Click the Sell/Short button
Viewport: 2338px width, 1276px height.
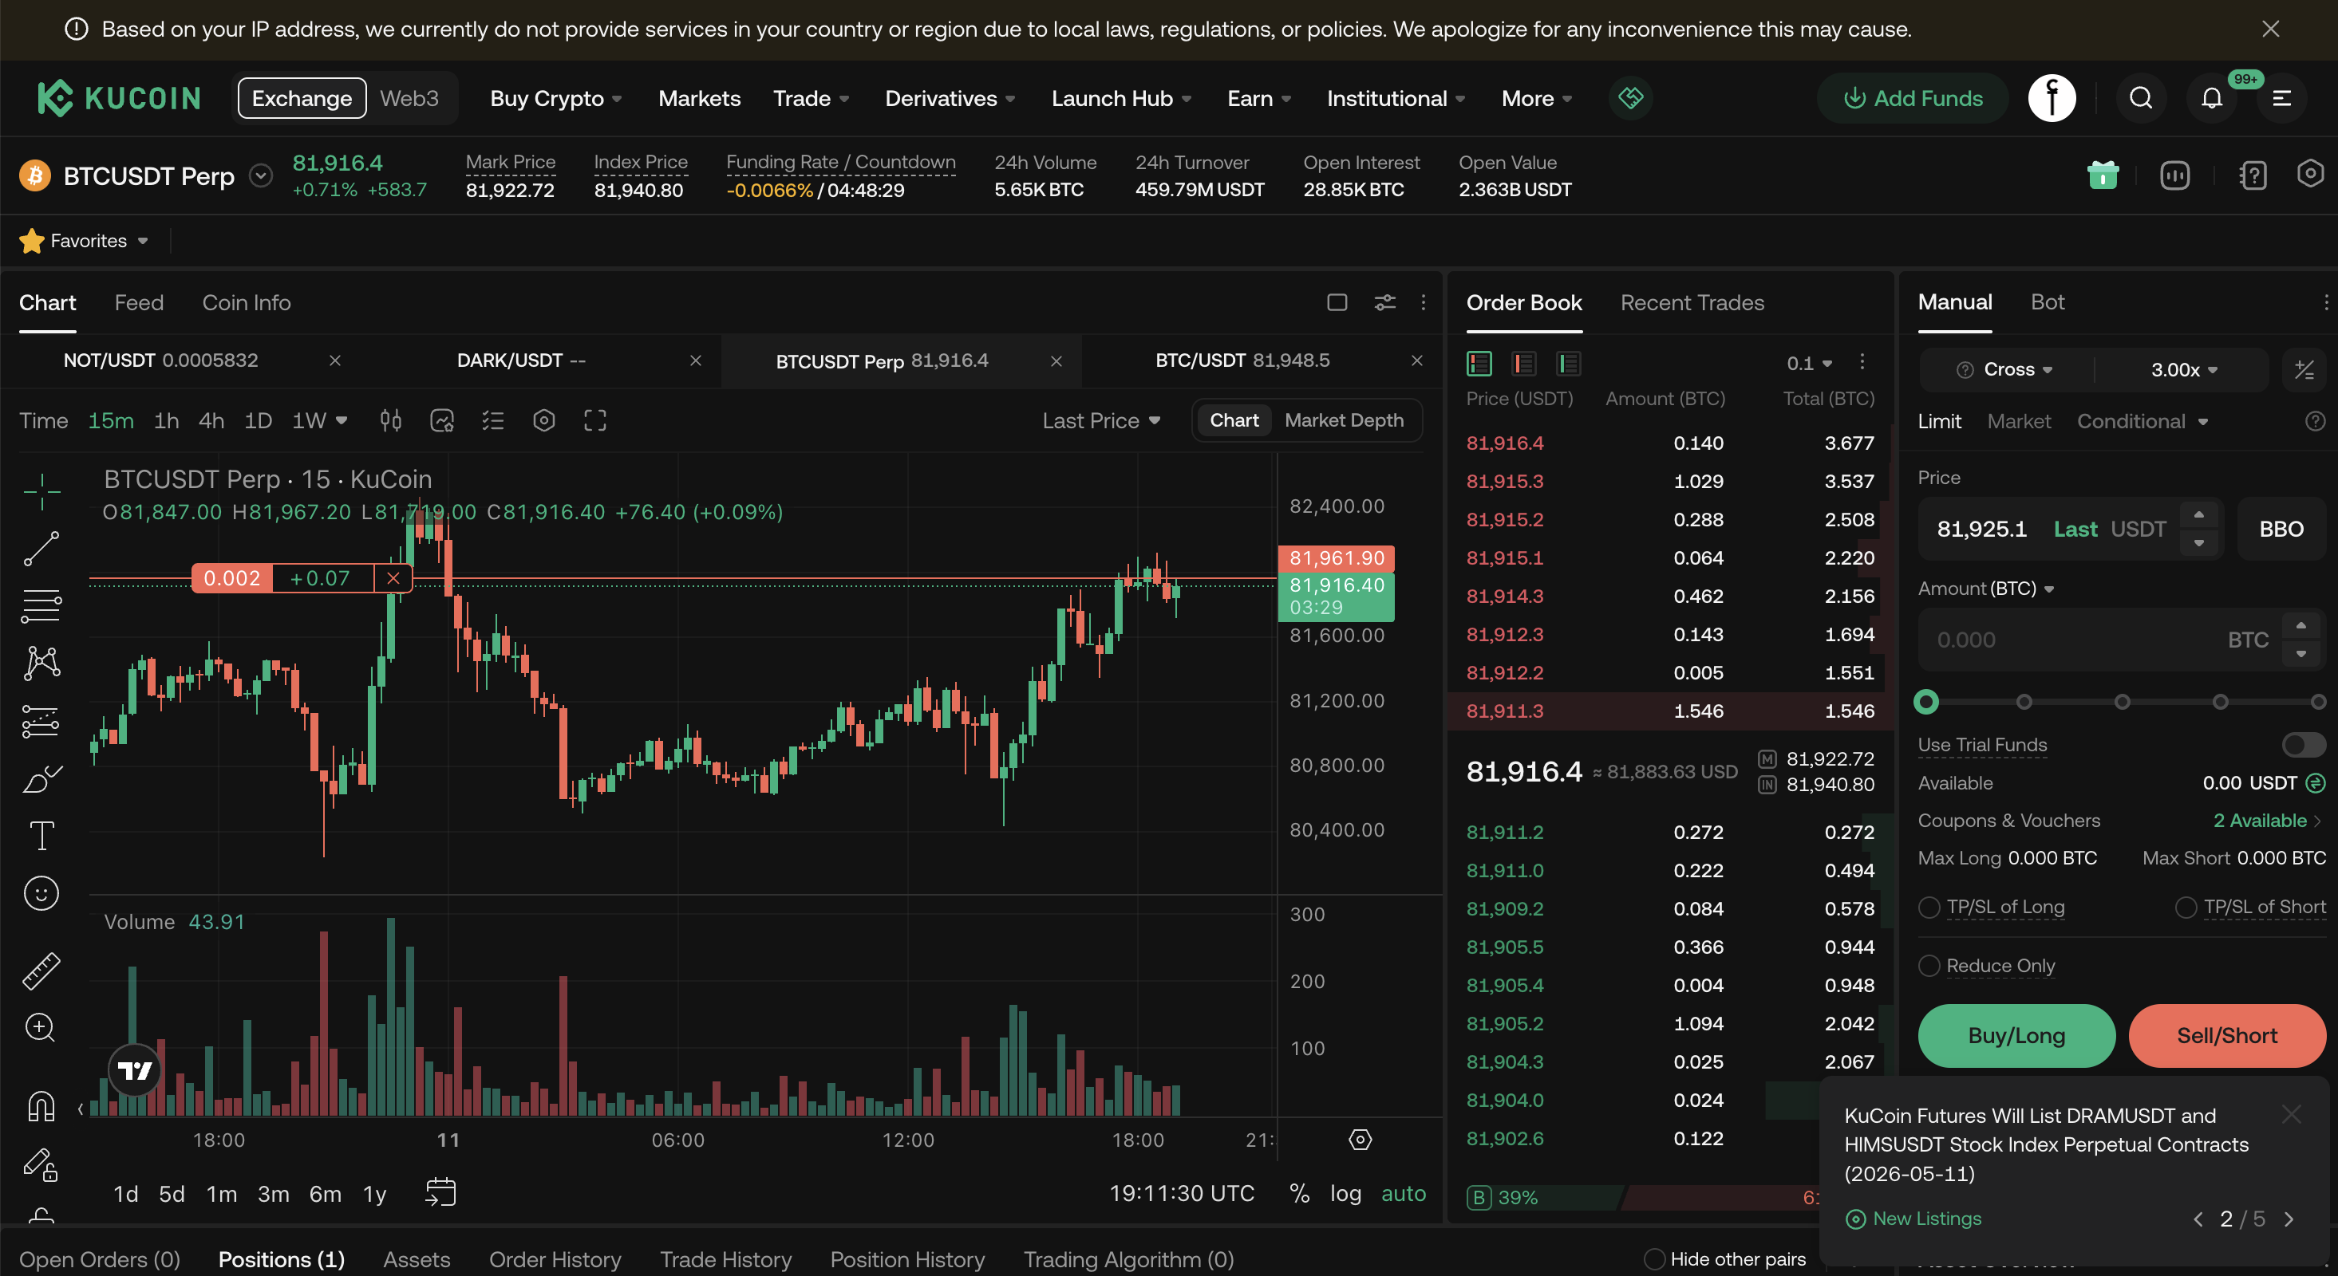tap(2226, 1036)
